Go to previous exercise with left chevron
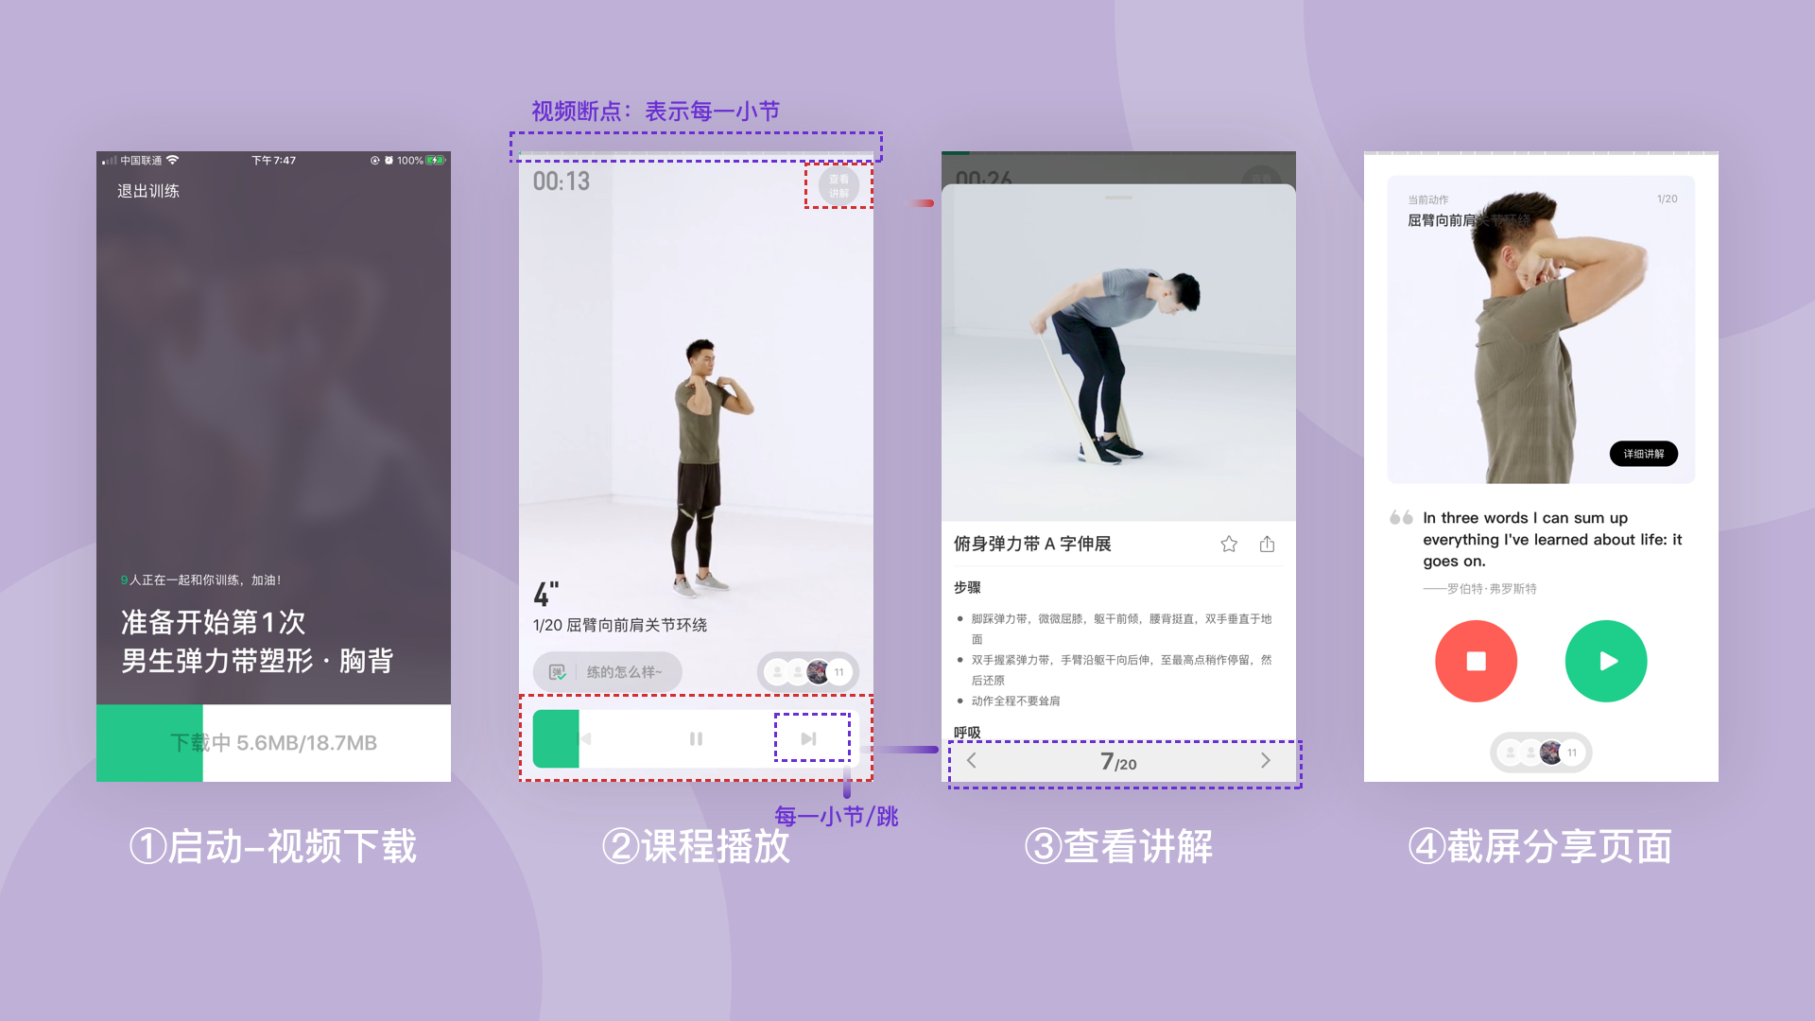This screenshot has height=1021, width=1815. pyautogui.click(x=972, y=761)
